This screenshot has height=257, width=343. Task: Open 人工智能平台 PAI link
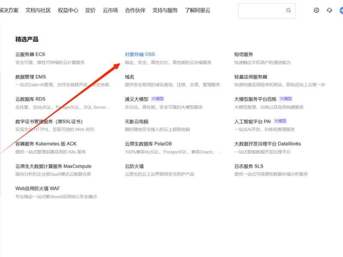coord(253,122)
